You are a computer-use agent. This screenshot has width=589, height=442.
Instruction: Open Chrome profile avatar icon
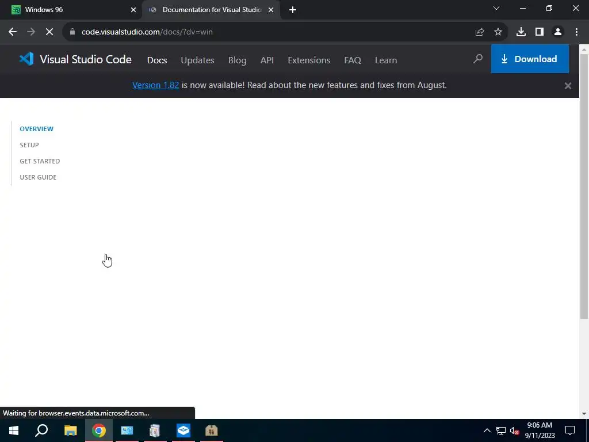point(558,32)
